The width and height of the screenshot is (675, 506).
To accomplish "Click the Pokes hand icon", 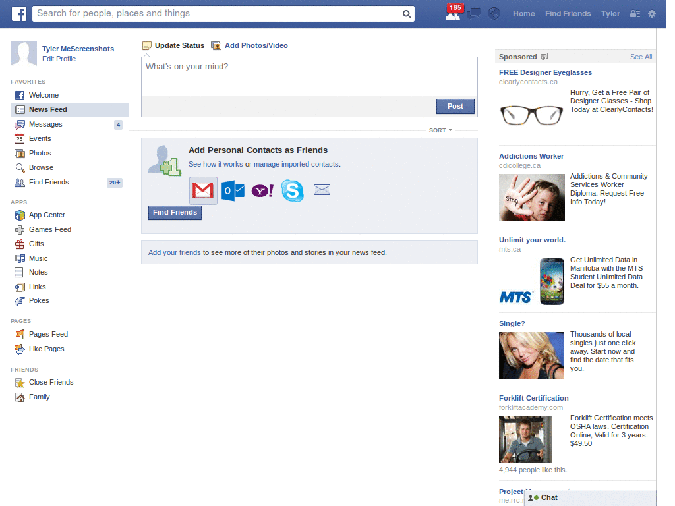I will [x=19, y=301].
